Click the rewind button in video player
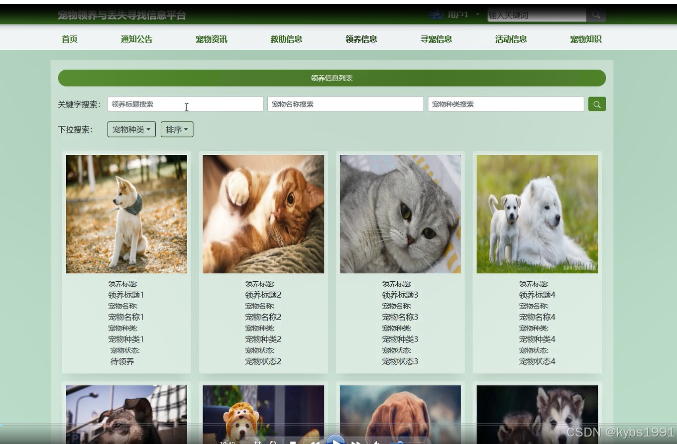Viewport: 677px width, 444px height. [x=314, y=442]
